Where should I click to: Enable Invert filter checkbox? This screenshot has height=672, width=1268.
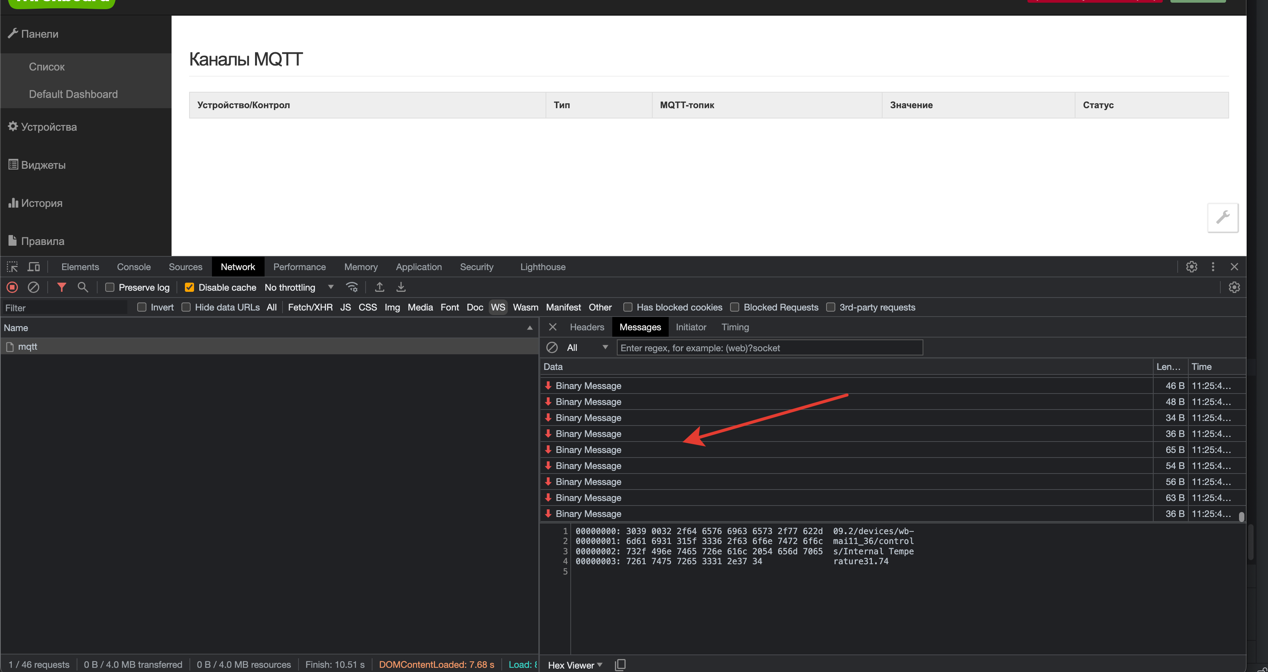142,307
